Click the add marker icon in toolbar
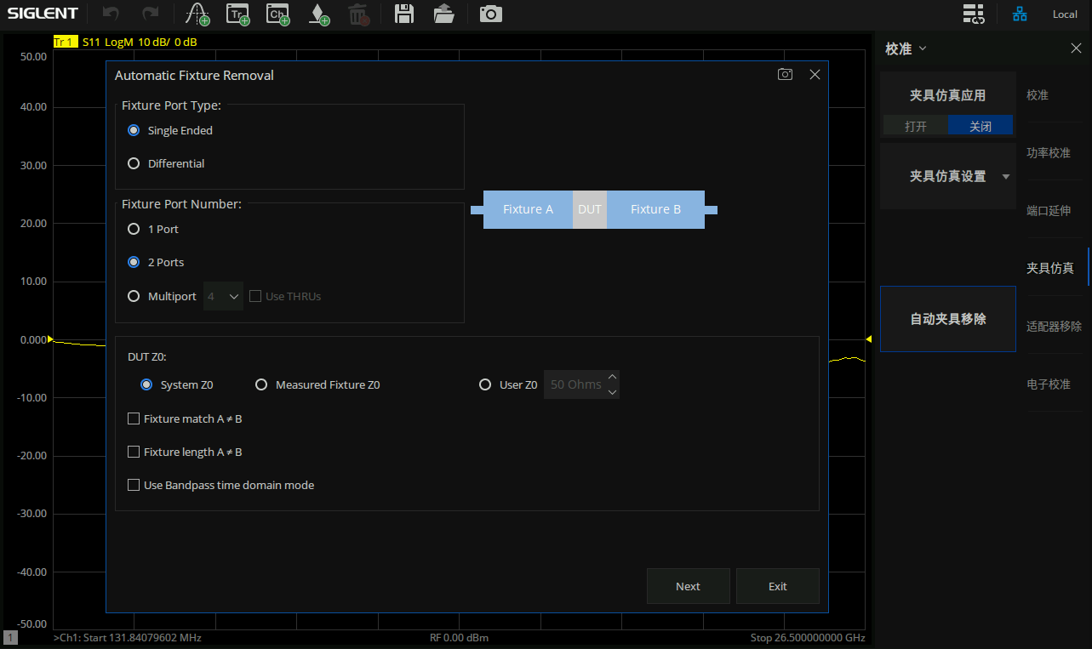 pyautogui.click(x=317, y=14)
